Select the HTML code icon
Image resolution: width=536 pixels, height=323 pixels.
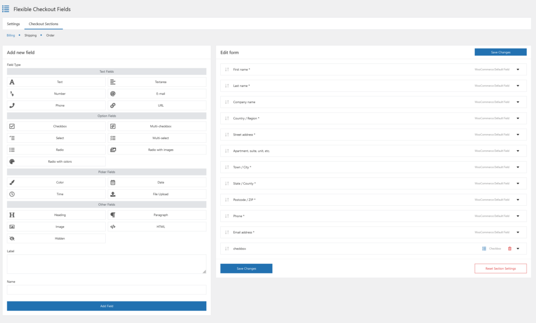coord(113,226)
